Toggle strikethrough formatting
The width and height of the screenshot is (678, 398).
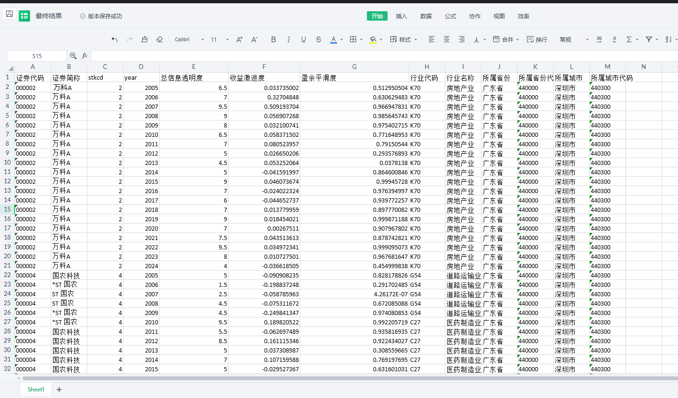(319, 39)
